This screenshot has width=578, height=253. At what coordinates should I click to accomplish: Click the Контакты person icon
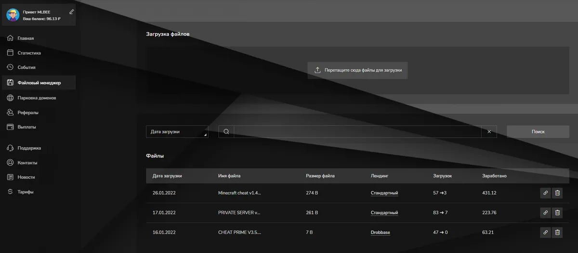[10, 163]
